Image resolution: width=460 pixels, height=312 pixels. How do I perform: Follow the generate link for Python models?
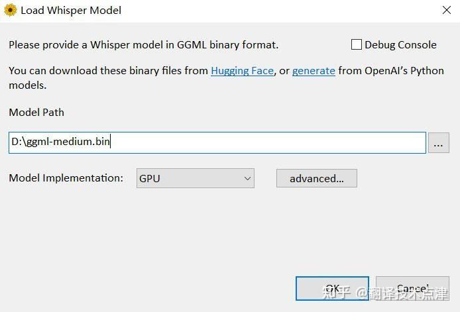(314, 71)
